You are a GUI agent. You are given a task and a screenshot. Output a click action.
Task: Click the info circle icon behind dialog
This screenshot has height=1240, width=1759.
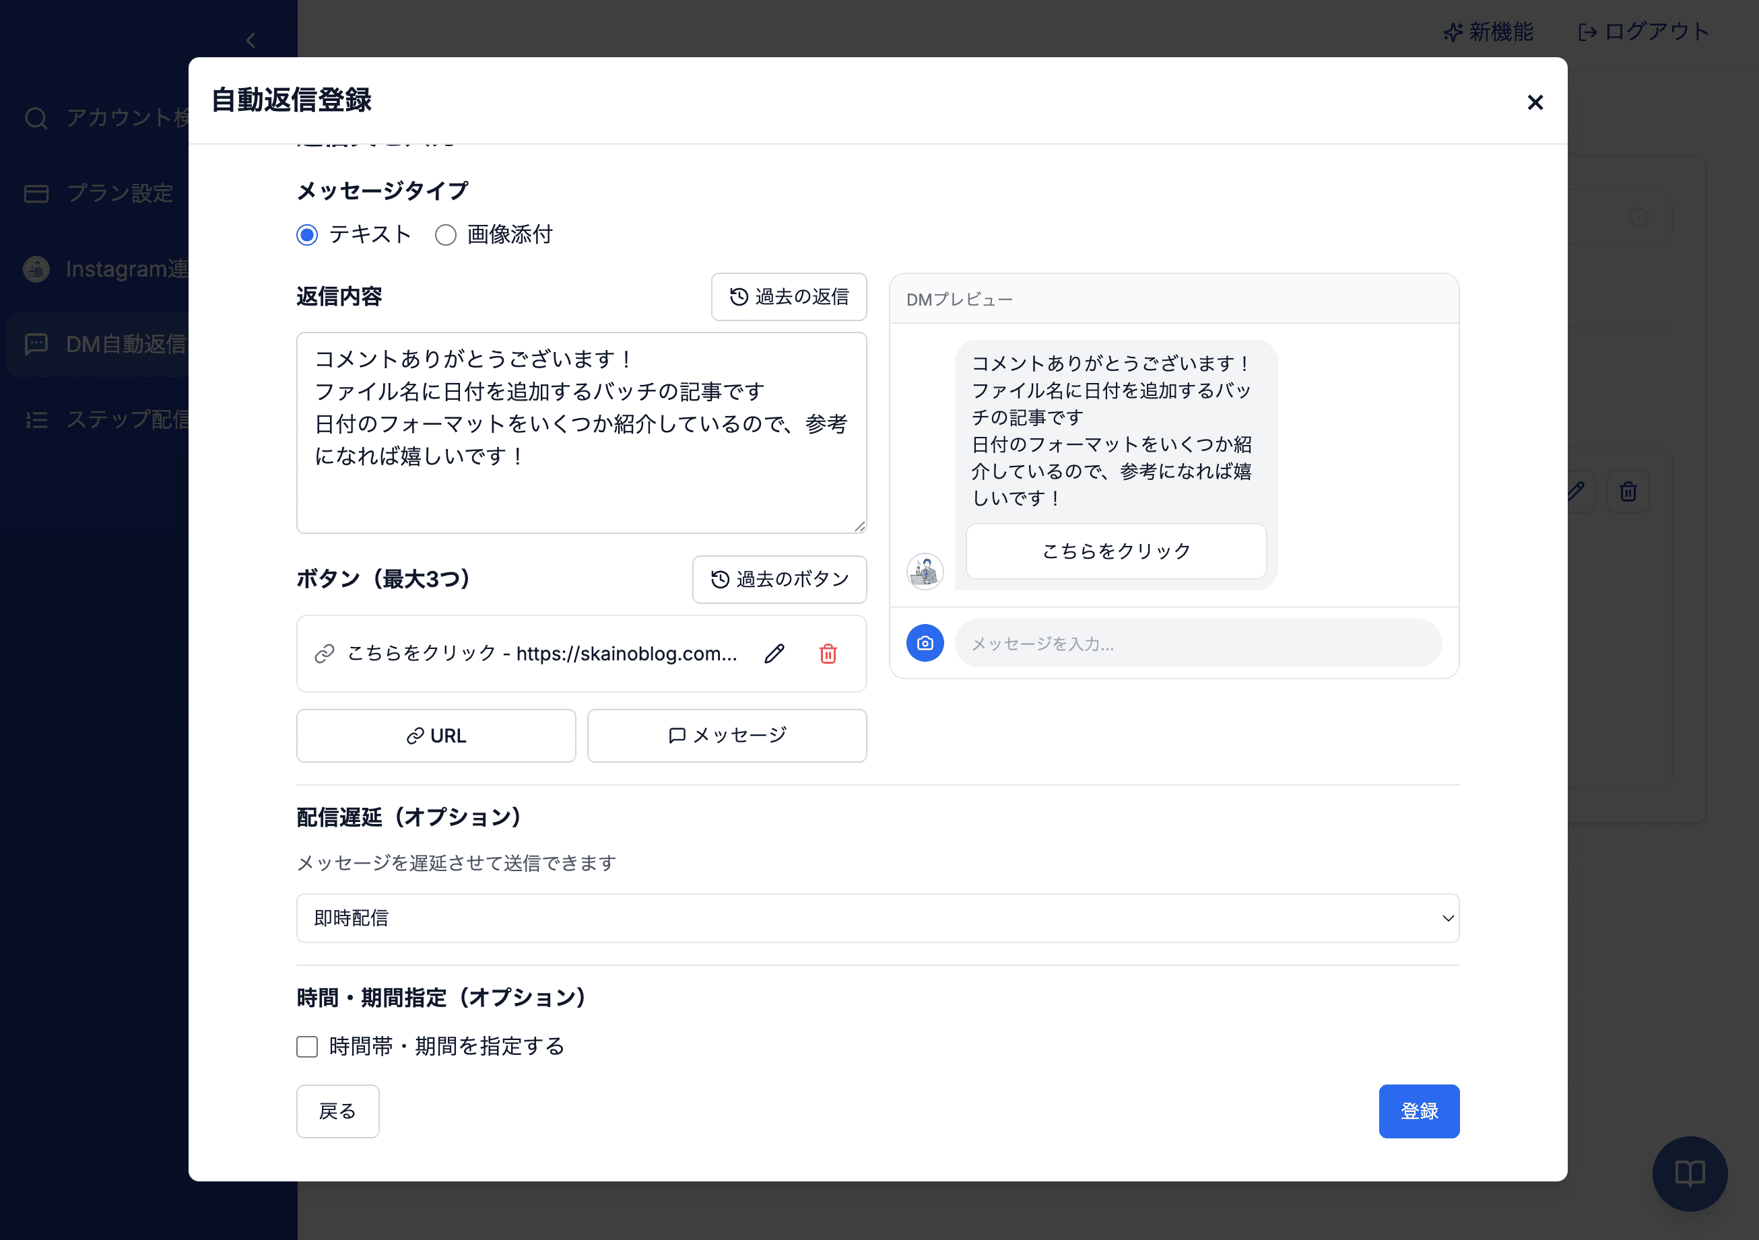coord(1638,217)
